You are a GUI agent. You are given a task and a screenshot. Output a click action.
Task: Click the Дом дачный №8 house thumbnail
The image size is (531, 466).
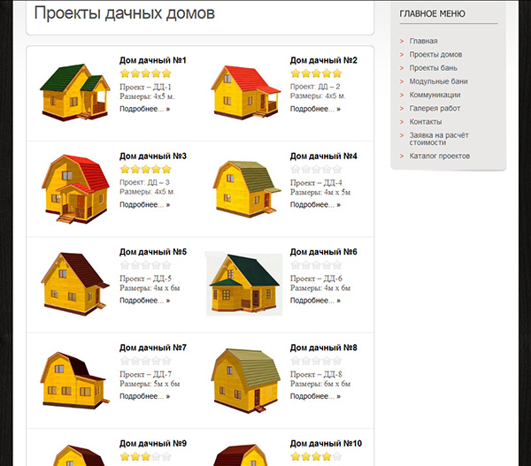tap(246, 381)
